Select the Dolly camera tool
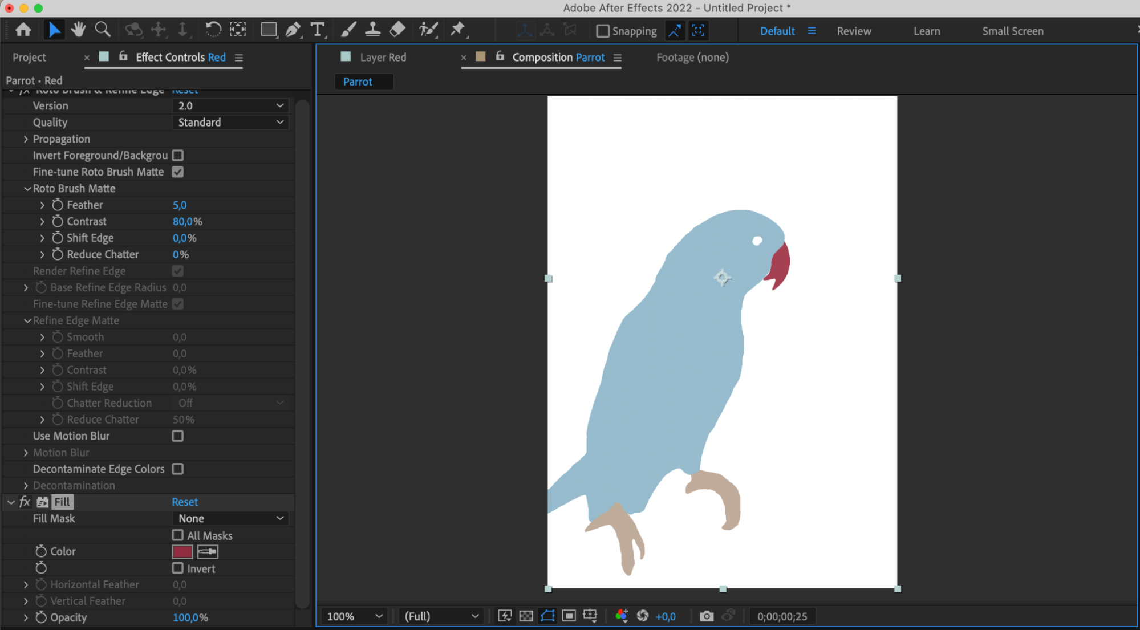Screen dimensions: 1140x630 coord(182,30)
